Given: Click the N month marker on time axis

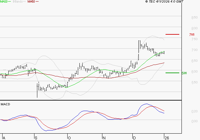Looking at the screenshot, I should tap(104, 138).
